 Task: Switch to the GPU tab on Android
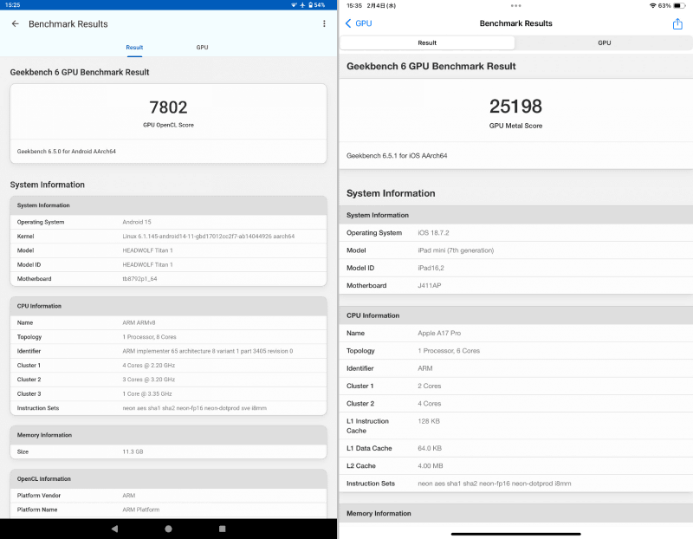pyautogui.click(x=202, y=48)
